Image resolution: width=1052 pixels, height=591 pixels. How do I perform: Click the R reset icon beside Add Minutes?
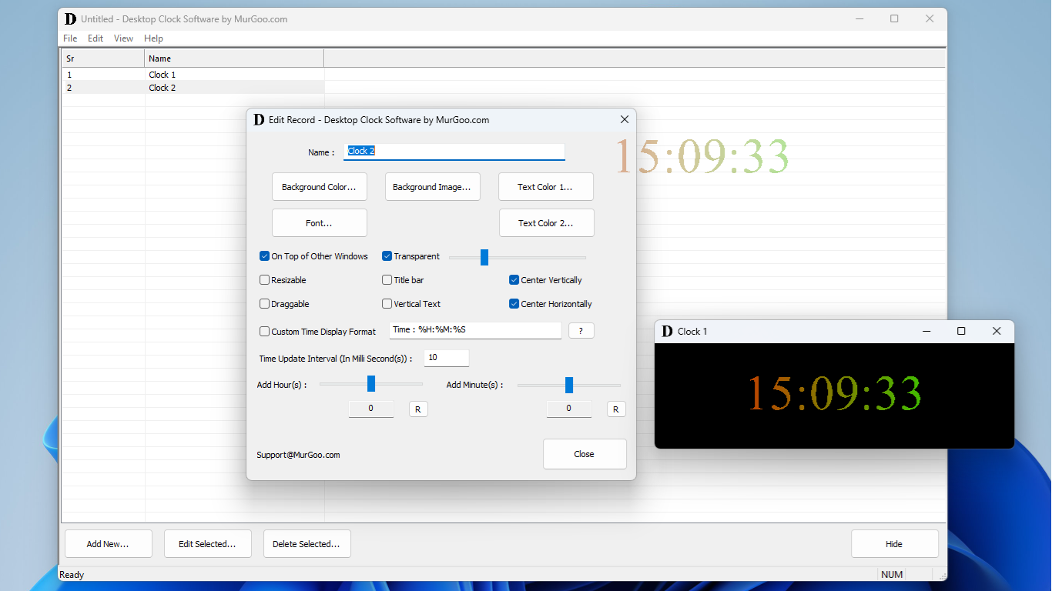[616, 409]
